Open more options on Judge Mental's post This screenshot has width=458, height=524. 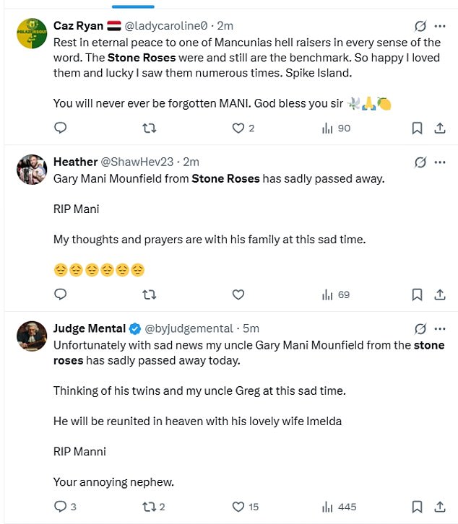440,328
